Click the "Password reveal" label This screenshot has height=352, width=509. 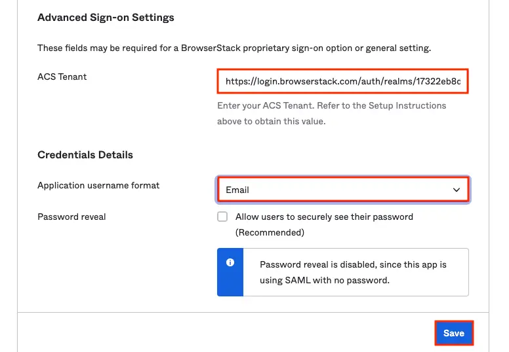[71, 217]
